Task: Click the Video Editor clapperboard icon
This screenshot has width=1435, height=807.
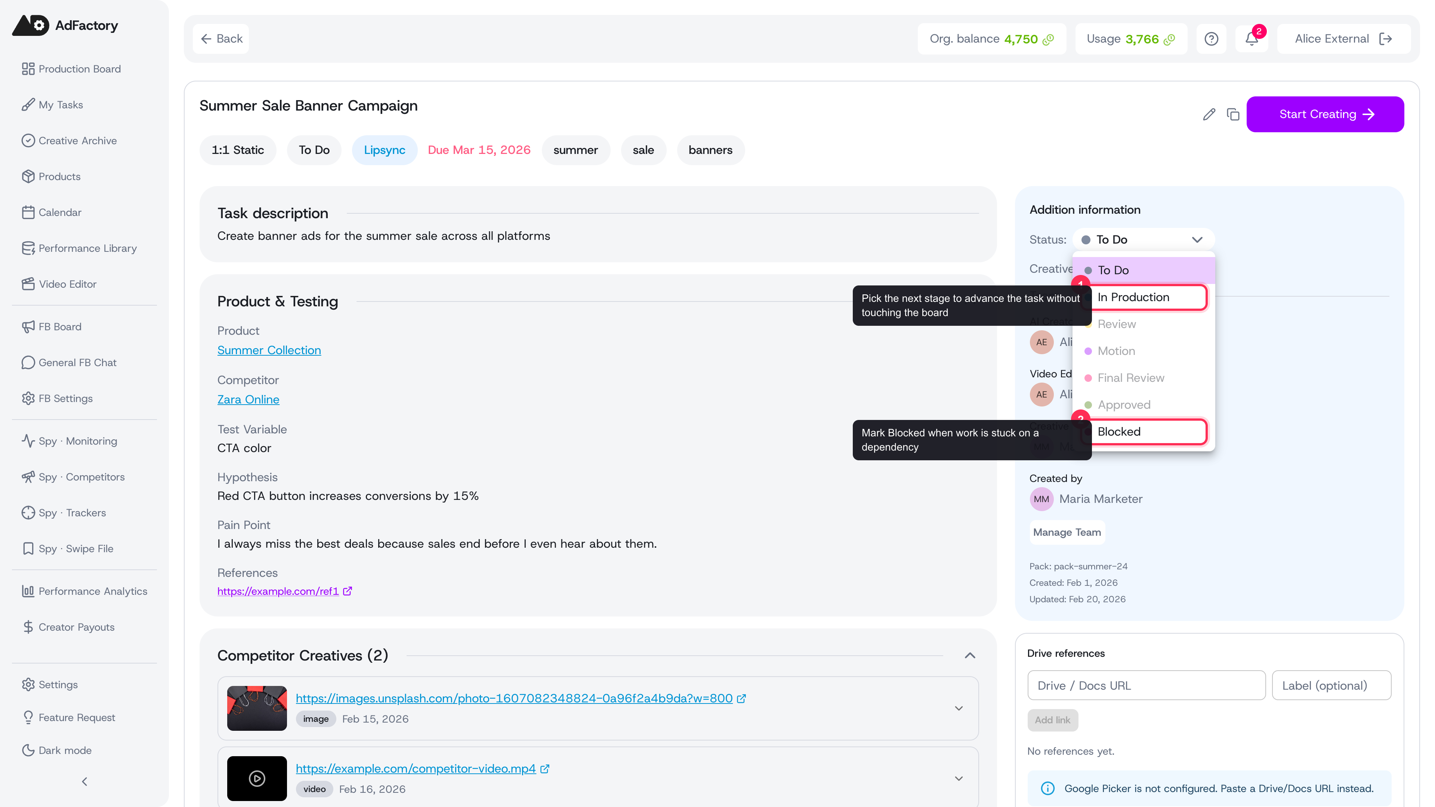Action: [x=28, y=284]
